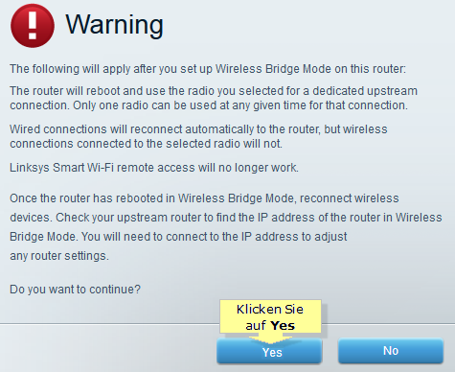
Task: Click the 'Check your upstream router' line
Action: coord(226,218)
